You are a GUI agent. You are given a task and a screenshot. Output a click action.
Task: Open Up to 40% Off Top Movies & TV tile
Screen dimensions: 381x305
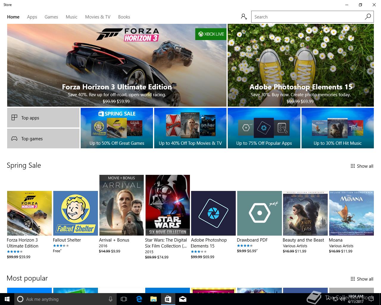[x=190, y=128]
